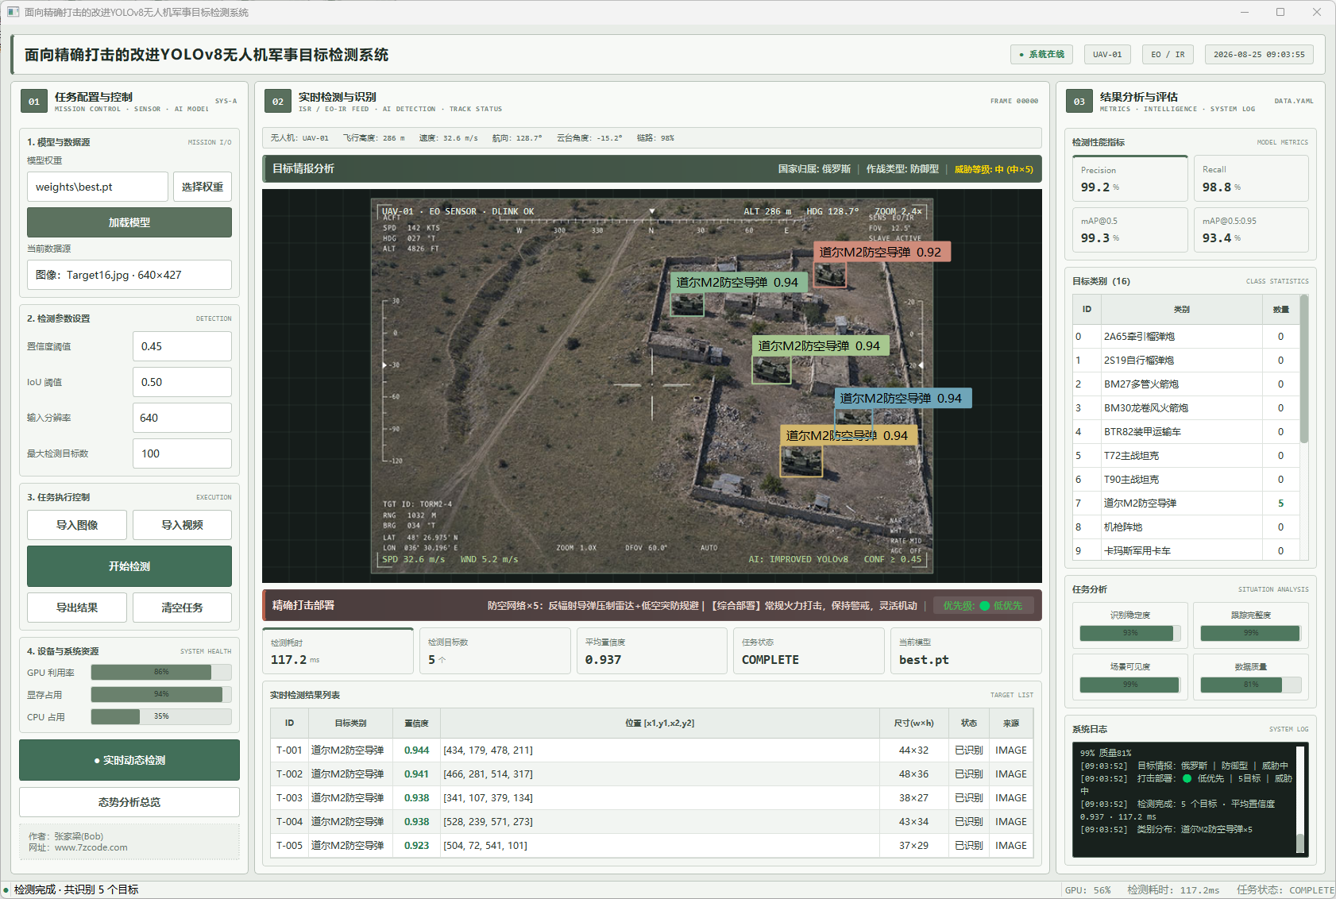Click the 显存占用 progress bar

coord(161,694)
